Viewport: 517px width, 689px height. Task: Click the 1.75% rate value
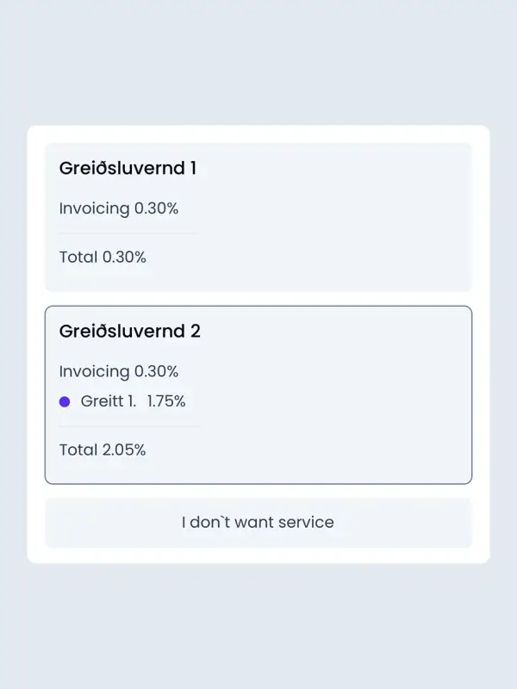166,401
